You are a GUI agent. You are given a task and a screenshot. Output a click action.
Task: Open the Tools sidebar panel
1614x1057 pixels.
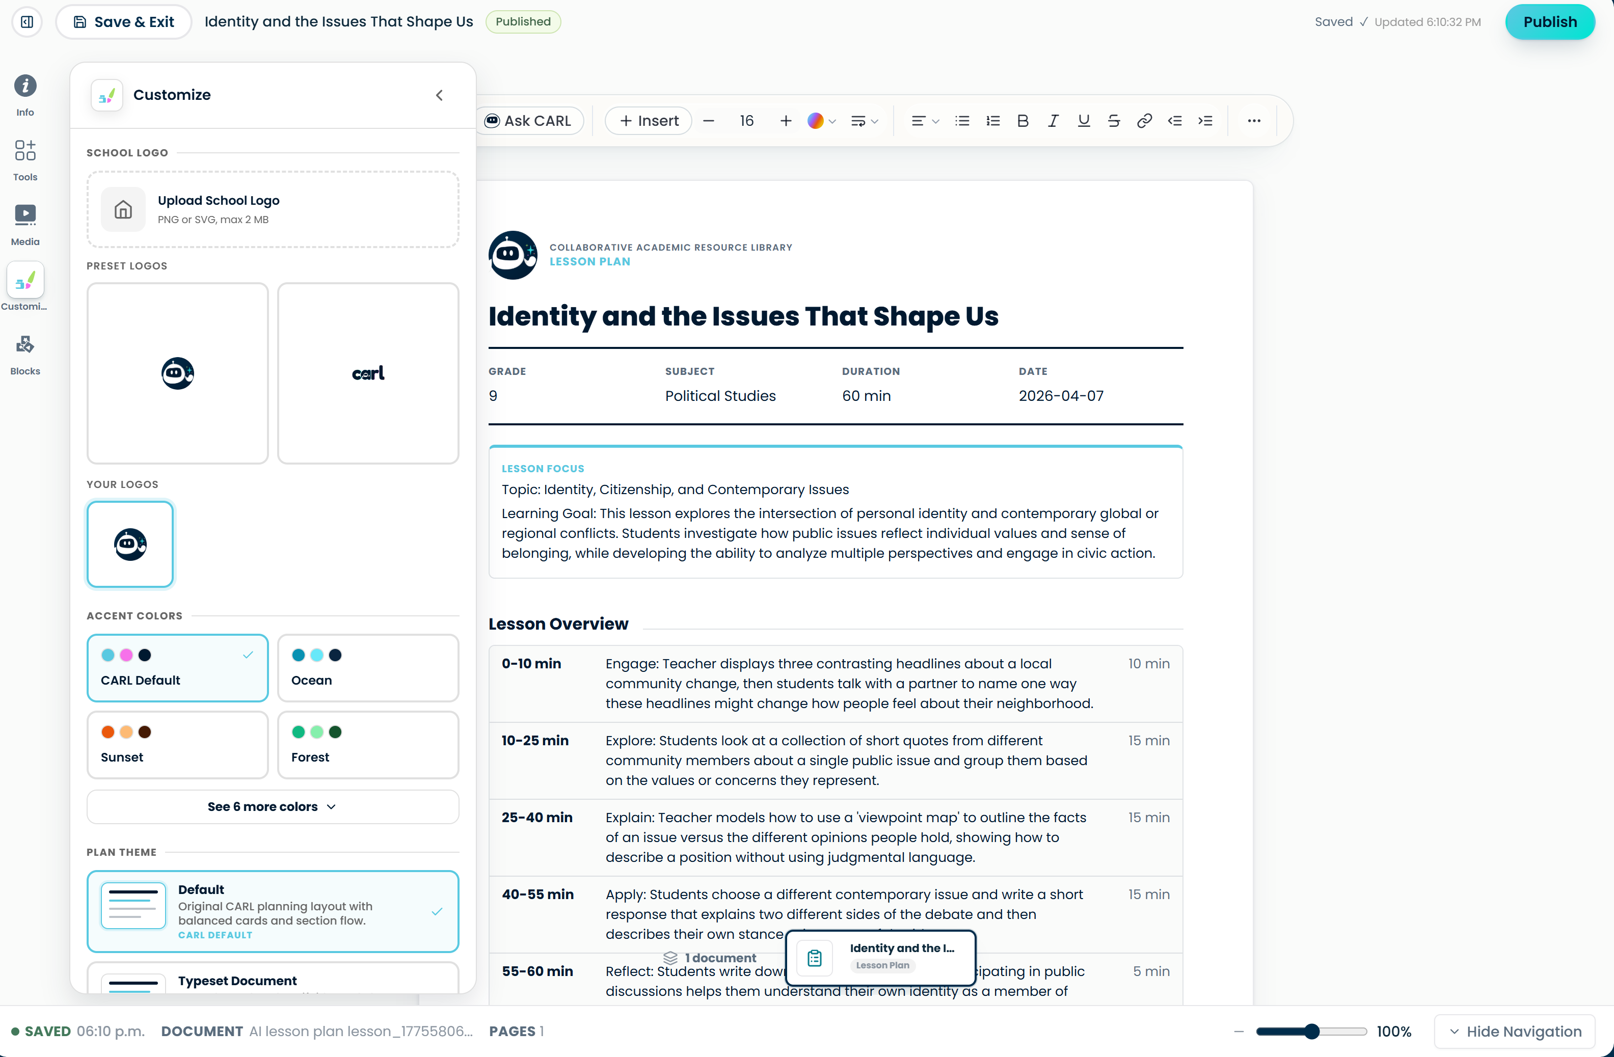(x=25, y=160)
